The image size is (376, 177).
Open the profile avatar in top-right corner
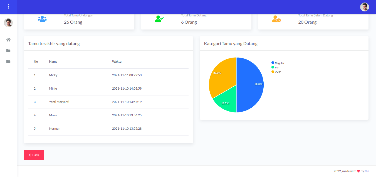364,7
